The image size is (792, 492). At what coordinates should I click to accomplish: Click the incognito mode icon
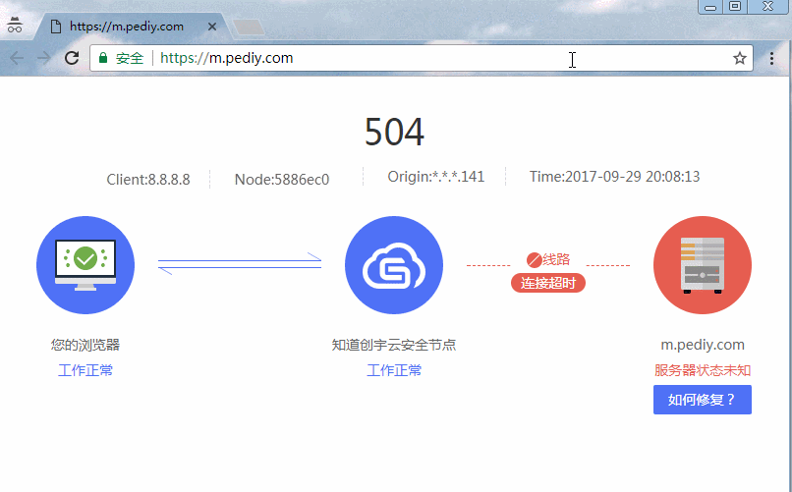tap(15, 25)
